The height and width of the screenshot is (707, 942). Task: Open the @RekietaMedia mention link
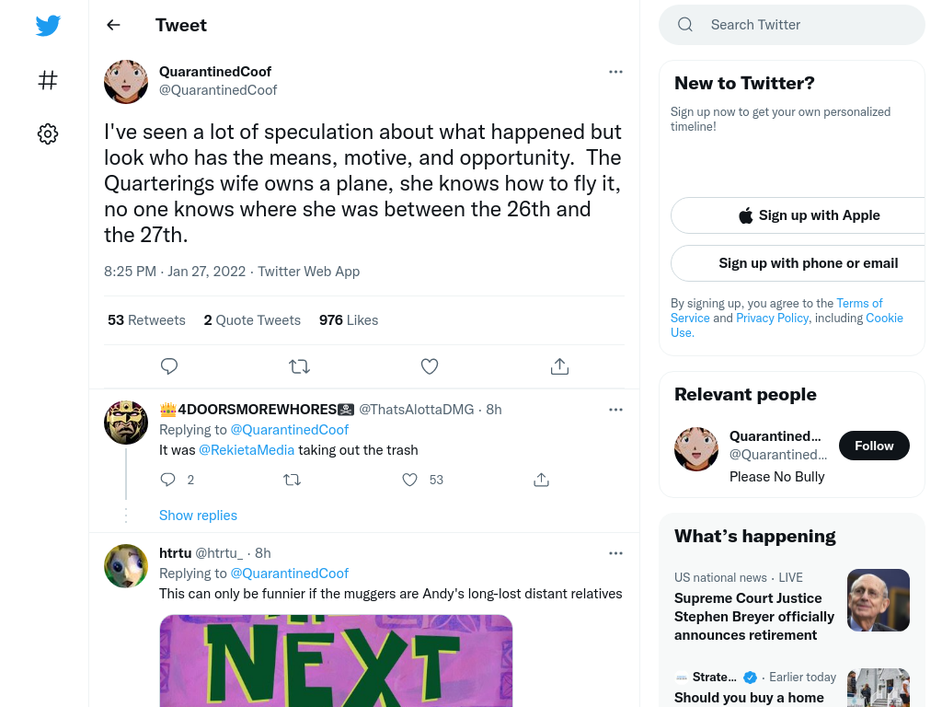[x=247, y=450]
